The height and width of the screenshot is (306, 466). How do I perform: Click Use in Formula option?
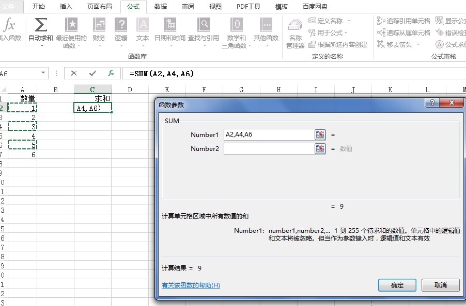[325, 32]
